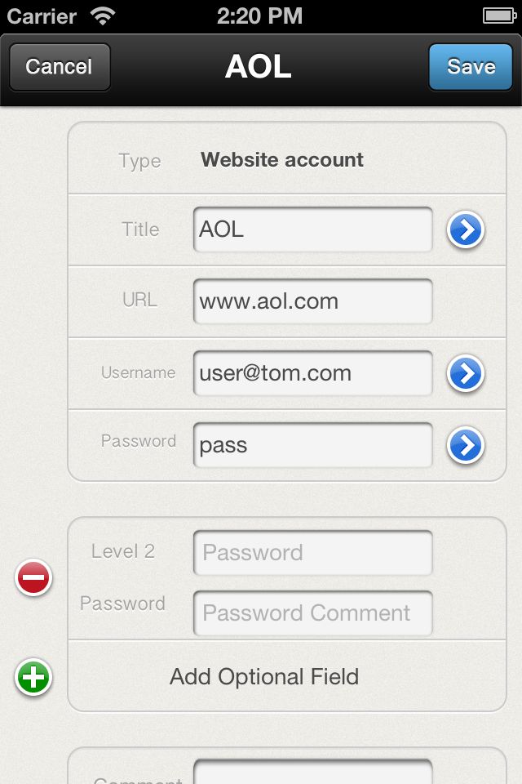Save the AOL account entry
This screenshot has height=784, width=522.
tap(471, 67)
